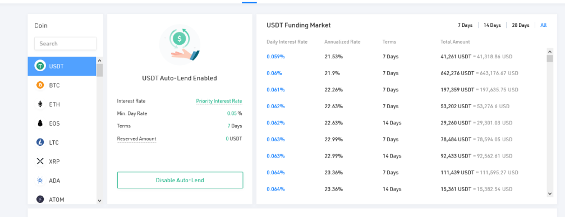
Task: Click the USDT Auto-Lend Enabled title
Action: 180,78
